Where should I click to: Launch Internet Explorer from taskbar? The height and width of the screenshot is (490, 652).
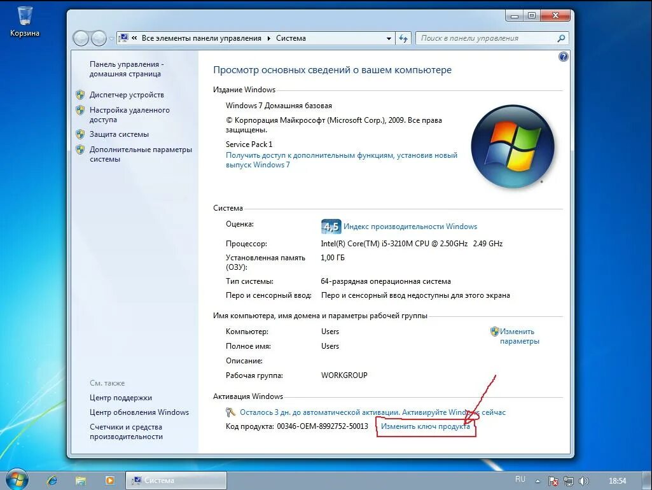tap(52, 480)
